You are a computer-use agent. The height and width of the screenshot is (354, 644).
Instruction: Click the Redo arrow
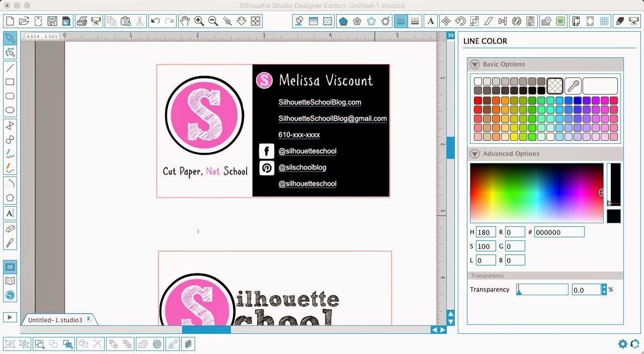pyautogui.click(x=170, y=21)
